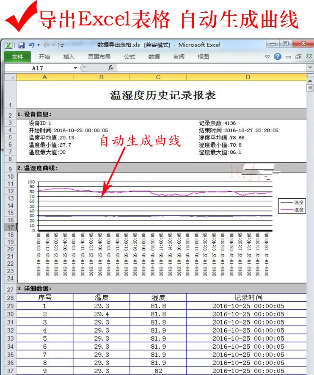Click the cell 湿度最大值:86.1
This screenshot has height=375, width=314.
click(x=220, y=152)
